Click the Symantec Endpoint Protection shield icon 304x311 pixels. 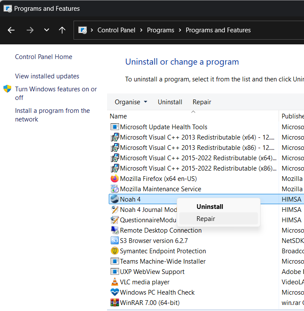coord(114,251)
